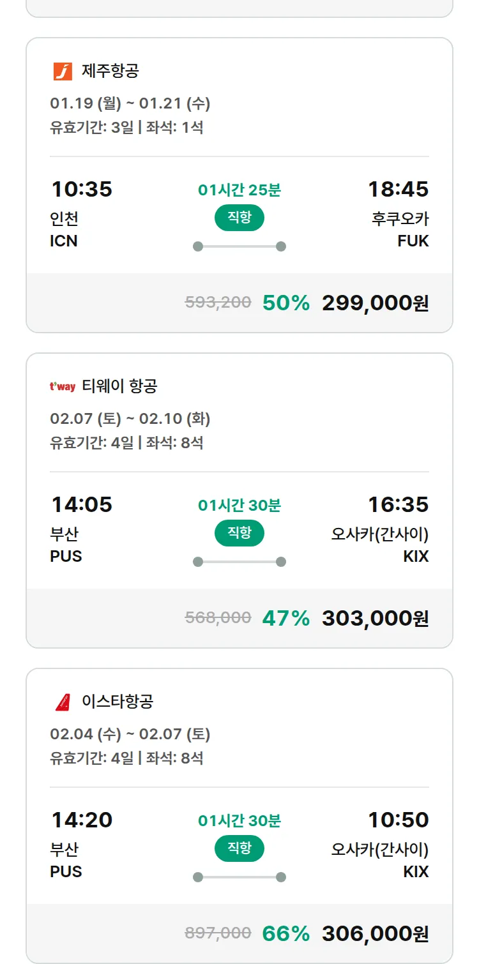Click 직항 badge on Incheon–Fukuoka flight
The width and height of the screenshot is (479, 964).
[x=239, y=218]
